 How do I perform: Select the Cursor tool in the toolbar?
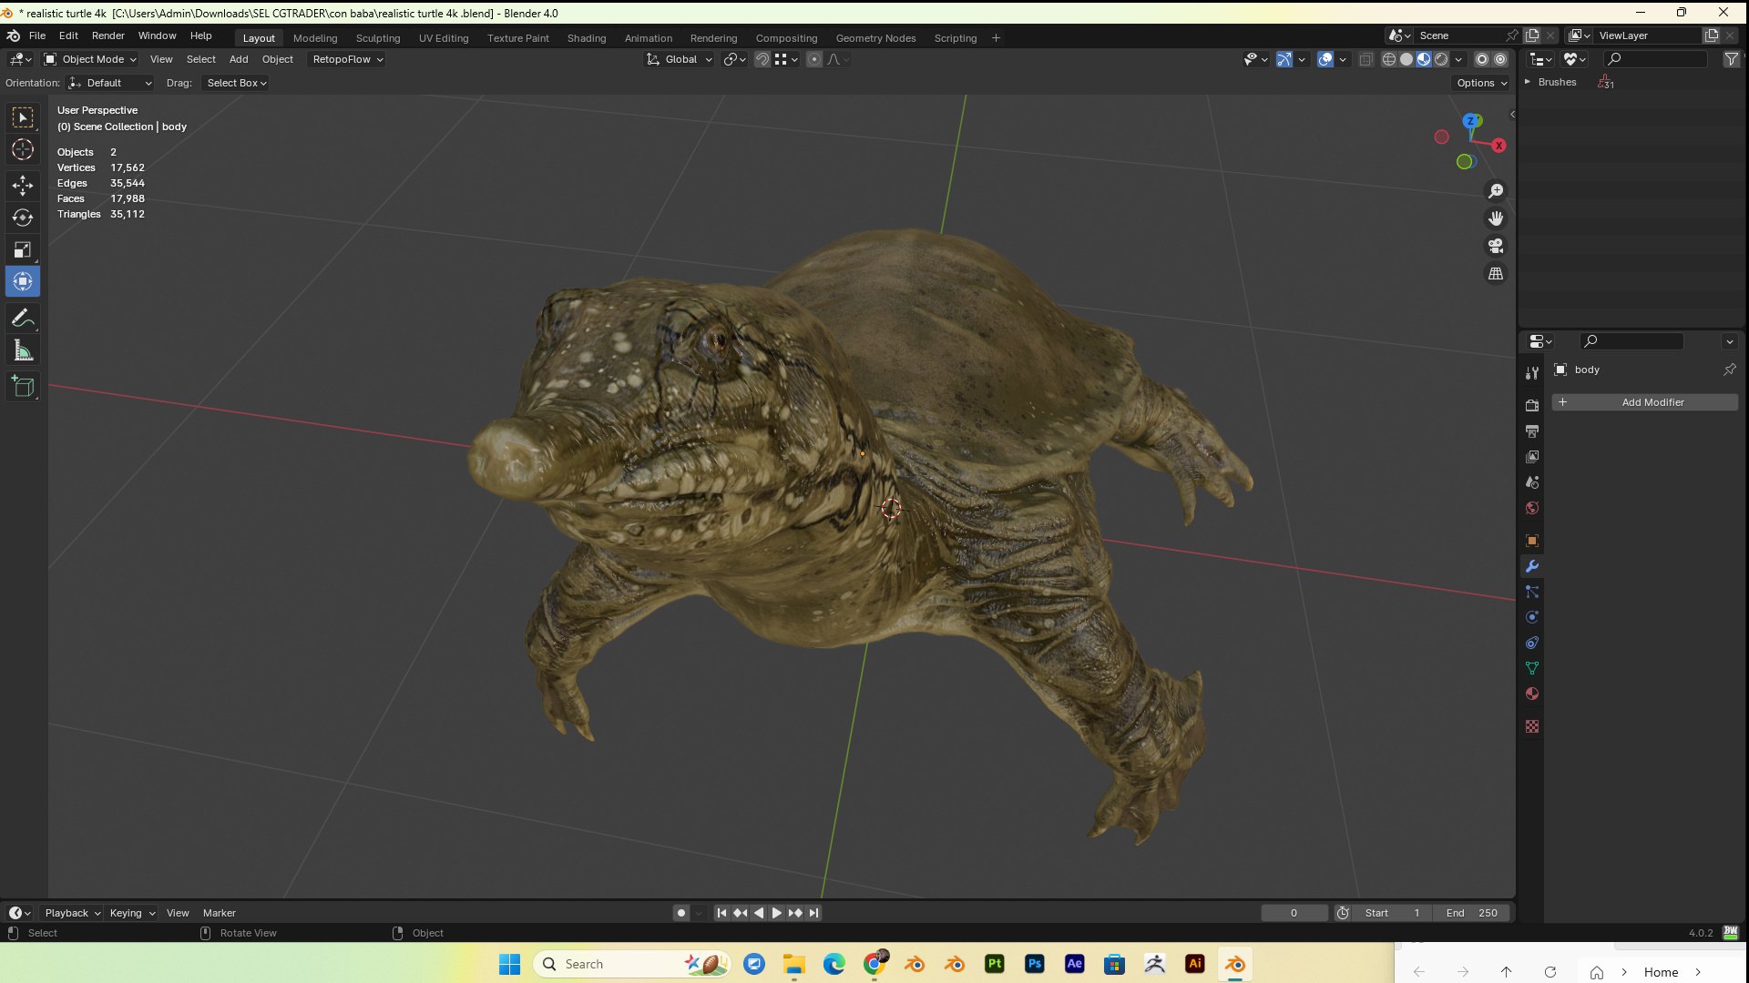[x=23, y=149]
